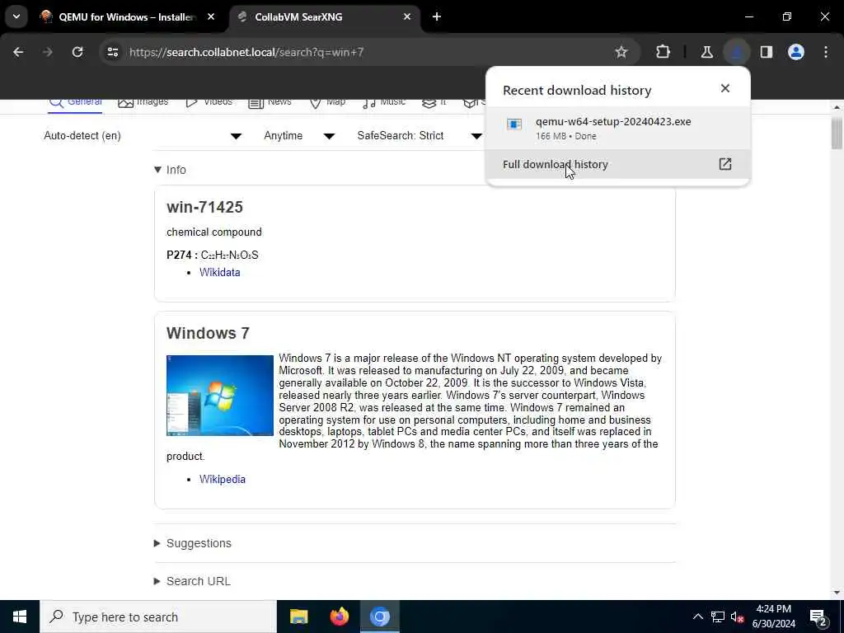The image size is (844, 633).
Task: Select the General search category
Action: pos(75,101)
